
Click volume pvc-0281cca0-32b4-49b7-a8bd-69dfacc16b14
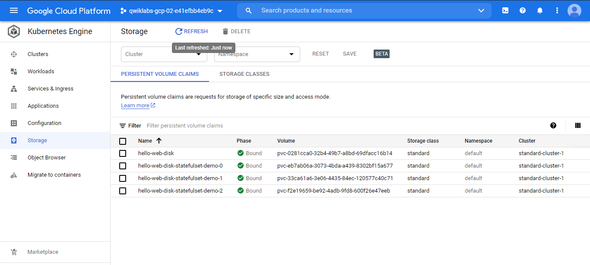click(x=335, y=153)
